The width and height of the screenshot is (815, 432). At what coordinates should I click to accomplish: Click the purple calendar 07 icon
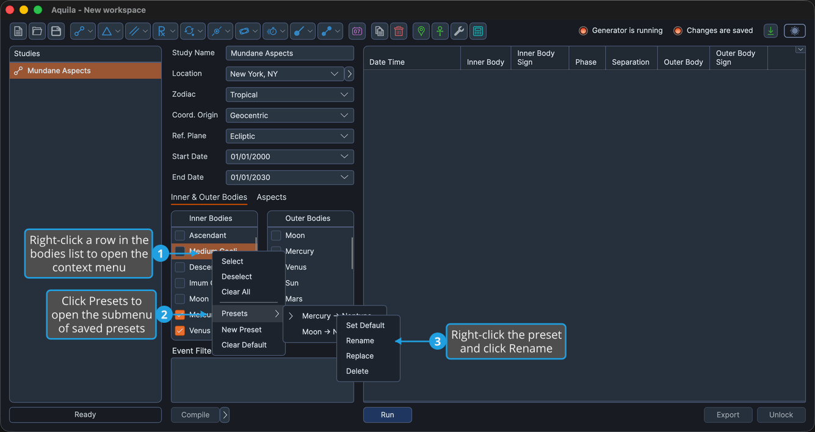357,31
